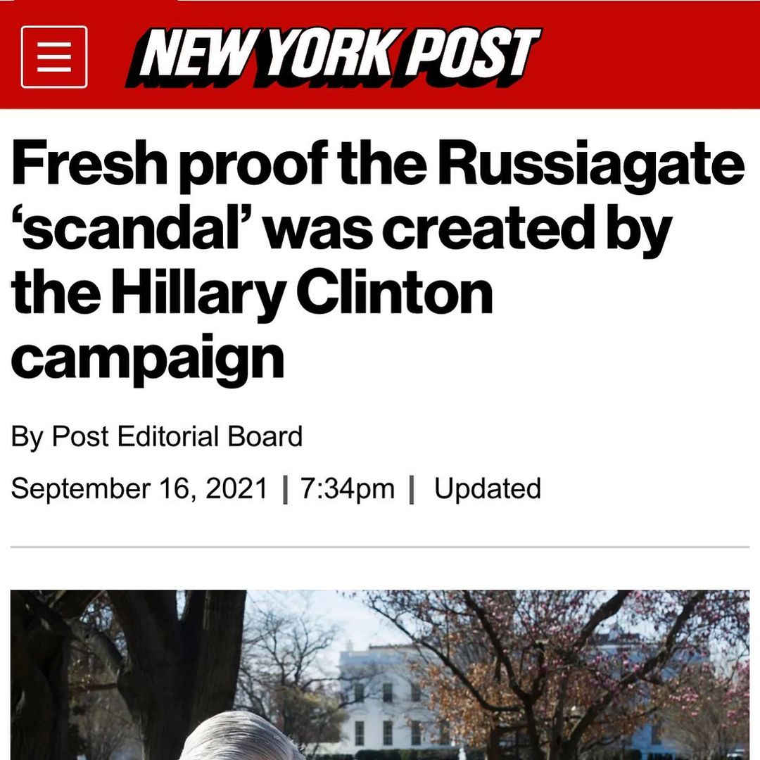
Task: Select the September 16, 2021 publish date
Action: pos(139,488)
